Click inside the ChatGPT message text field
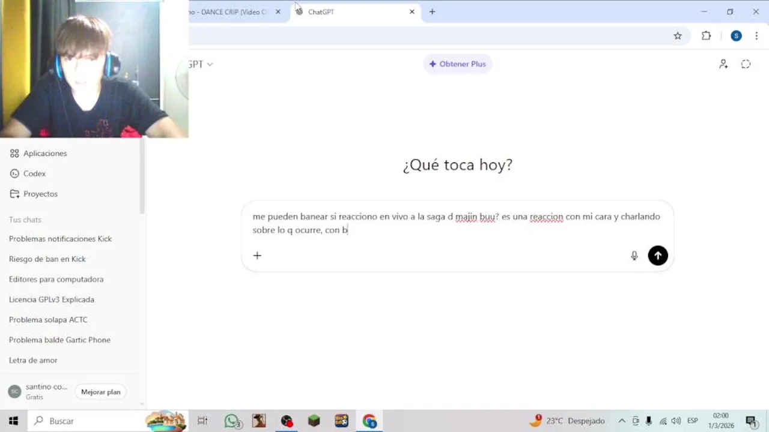Viewport: 769px width, 432px height. (457, 223)
